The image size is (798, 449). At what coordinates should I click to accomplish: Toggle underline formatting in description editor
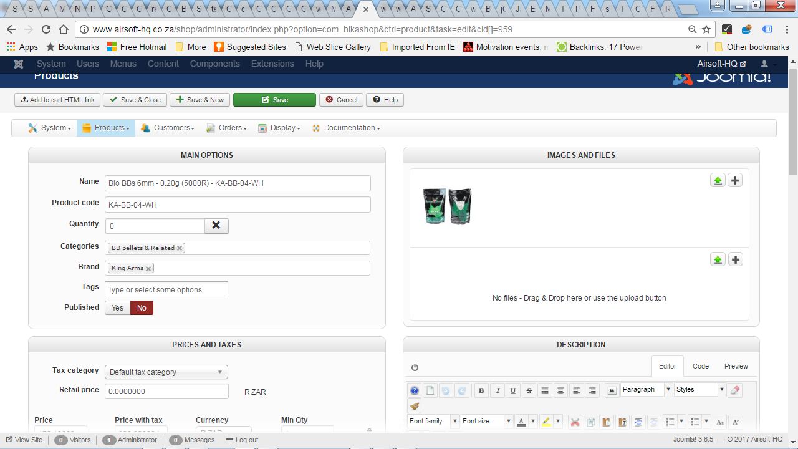point(513,390)
